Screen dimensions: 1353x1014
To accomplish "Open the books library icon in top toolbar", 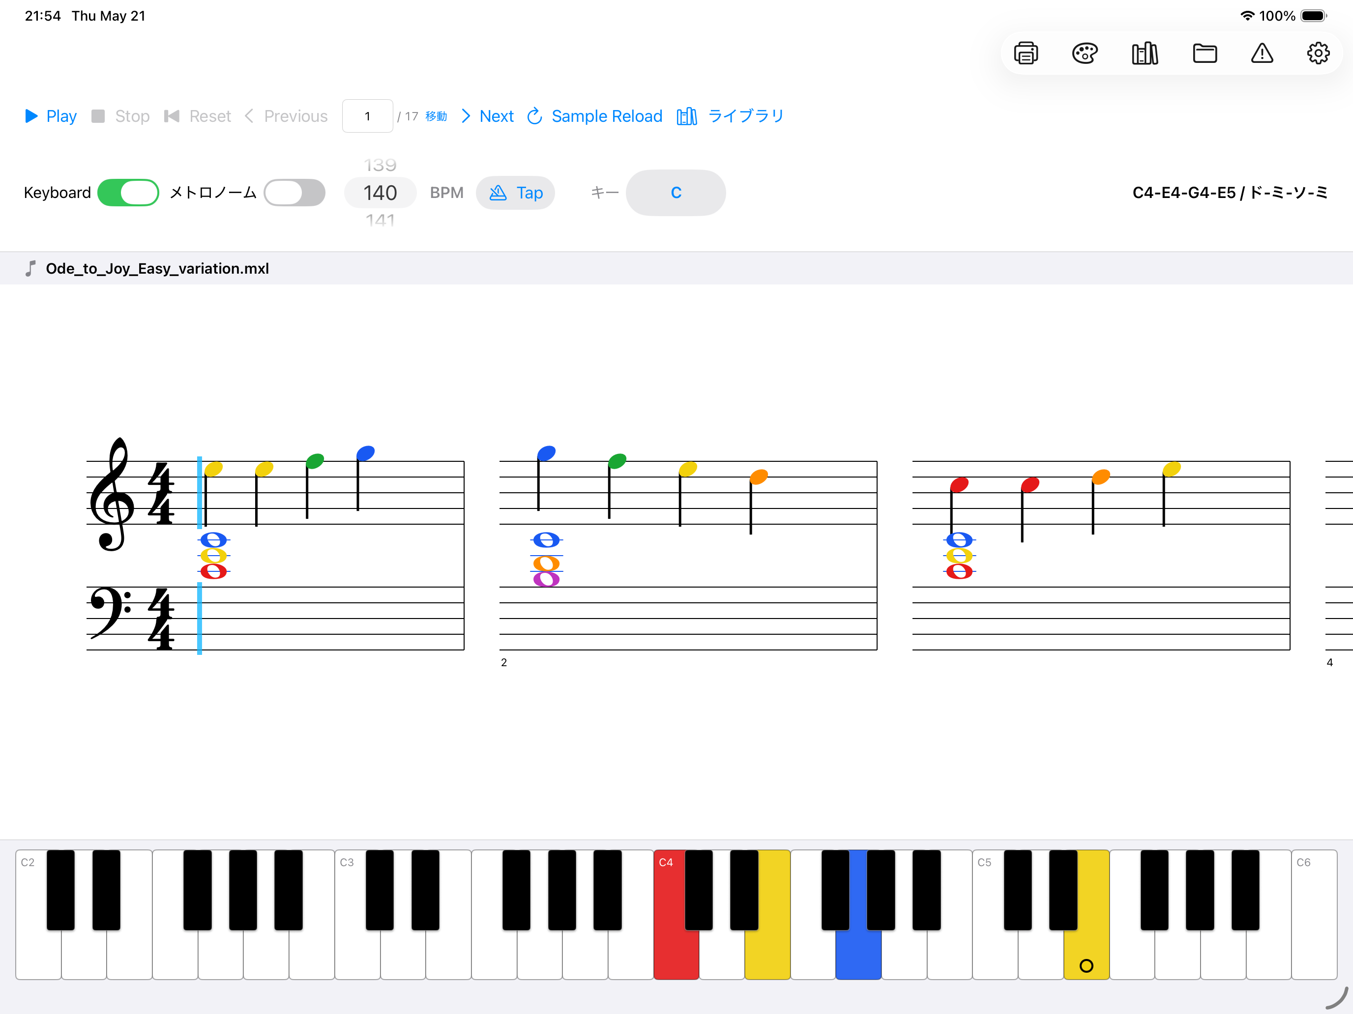I will [x=1145, y=54].
